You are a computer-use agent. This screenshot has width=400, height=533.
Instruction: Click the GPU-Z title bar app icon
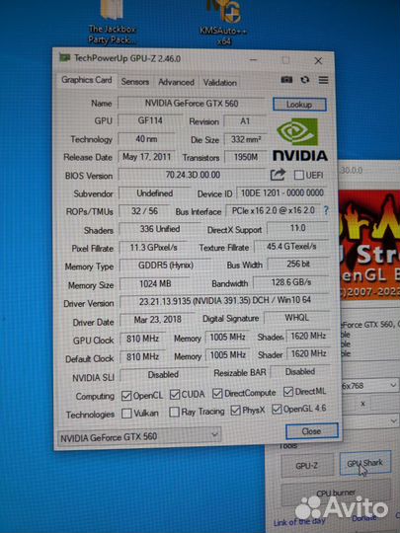(64, 58)
